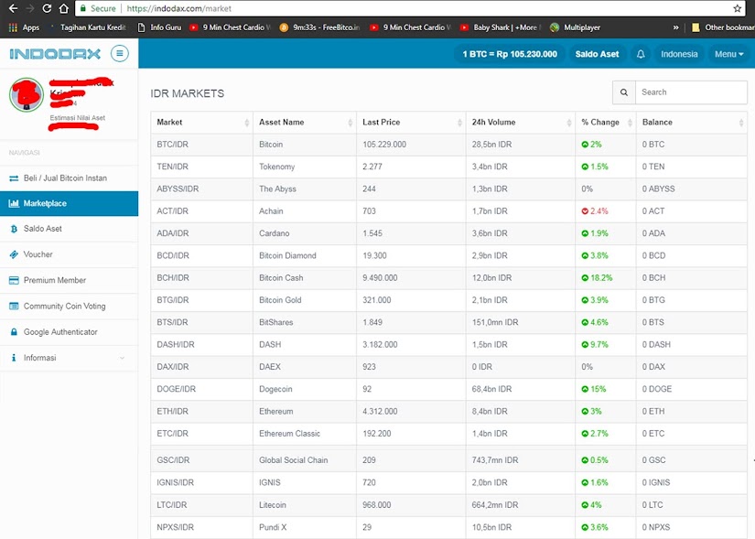Open Tagihan Kartu Kredit bookmark
Viewport: 755px width, 539px height.
click(x=88, y=27)
